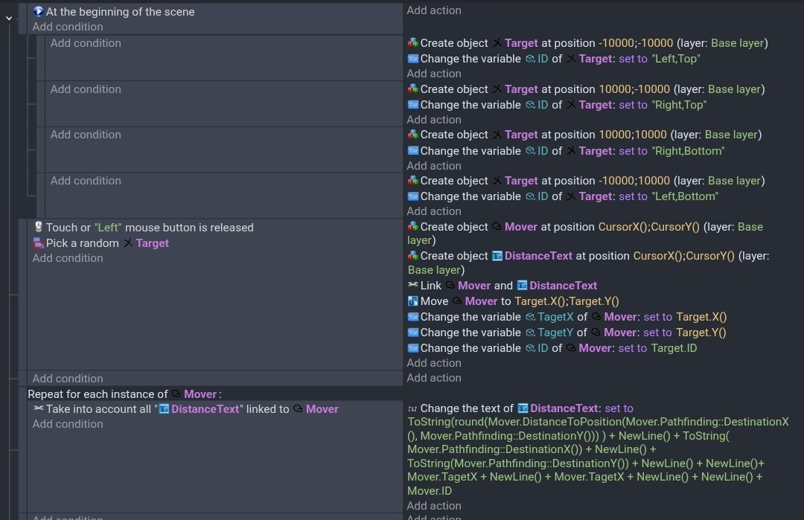Click the variable icon for the TagetX action

[x=413, y=317]
